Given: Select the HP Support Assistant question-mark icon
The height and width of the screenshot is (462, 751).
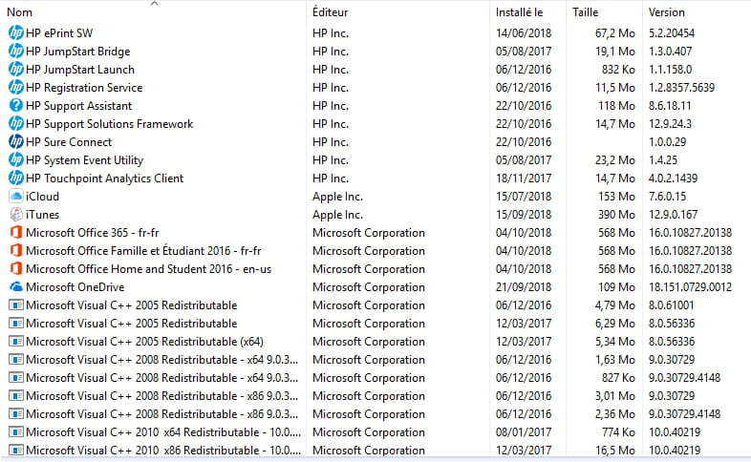Looking at the screenshot, I should 16,105.
